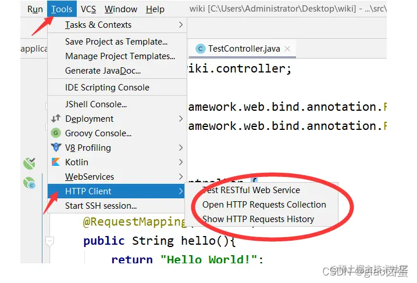Open the Help menu

pyautogui.click(x=155, y=9)
